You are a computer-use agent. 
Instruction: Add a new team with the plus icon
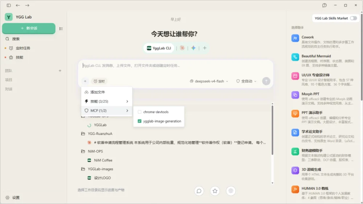pyautogui.click(x=60, y=71)
